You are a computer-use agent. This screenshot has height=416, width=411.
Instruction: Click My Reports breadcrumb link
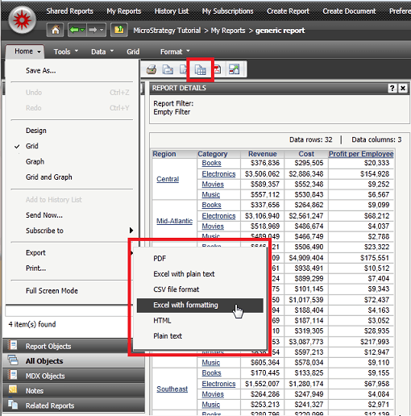pos(228,31)
